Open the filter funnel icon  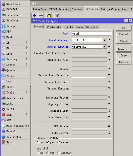tap(57, 16)
